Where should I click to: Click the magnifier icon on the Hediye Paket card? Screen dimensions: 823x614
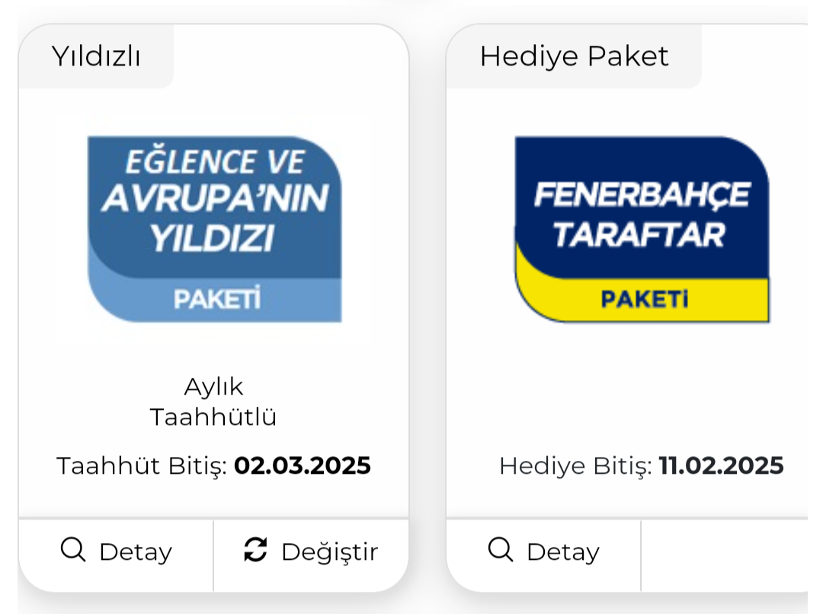pos(501,549)
